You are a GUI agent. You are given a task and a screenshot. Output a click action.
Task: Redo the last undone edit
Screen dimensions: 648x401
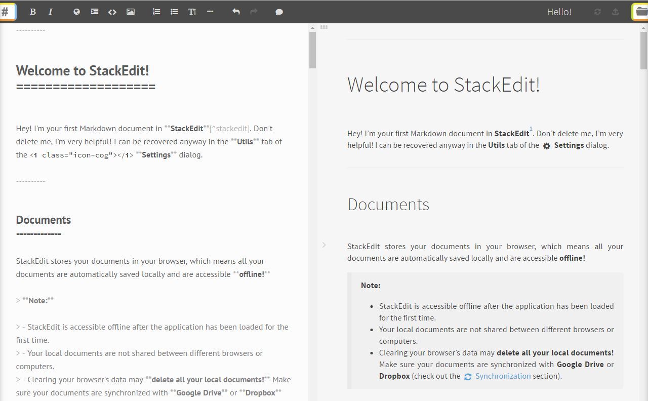click(254, 12)
